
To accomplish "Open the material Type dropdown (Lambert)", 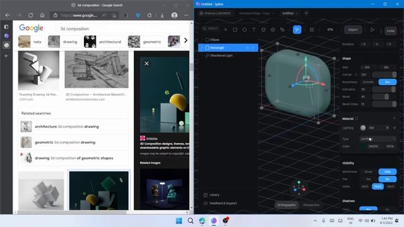I will click(378, 139).
